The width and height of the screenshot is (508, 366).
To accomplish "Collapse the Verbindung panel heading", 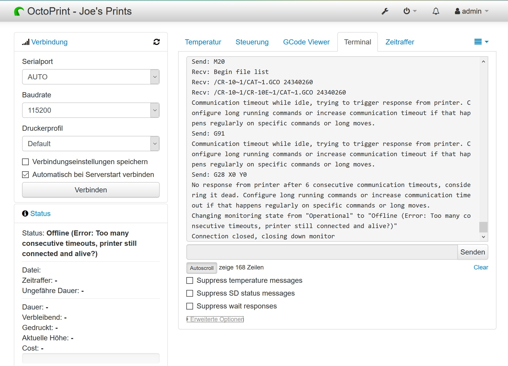I will tap(49, 42).
